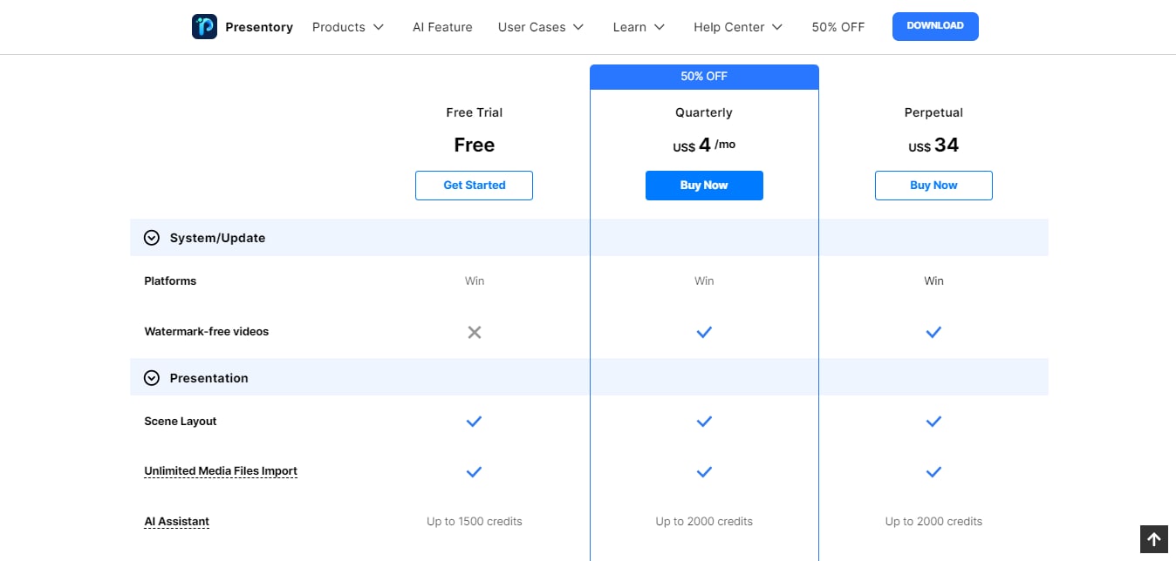Click the scroll-to-top arrow icon

pyautogui.click(x=1153, y=539)
